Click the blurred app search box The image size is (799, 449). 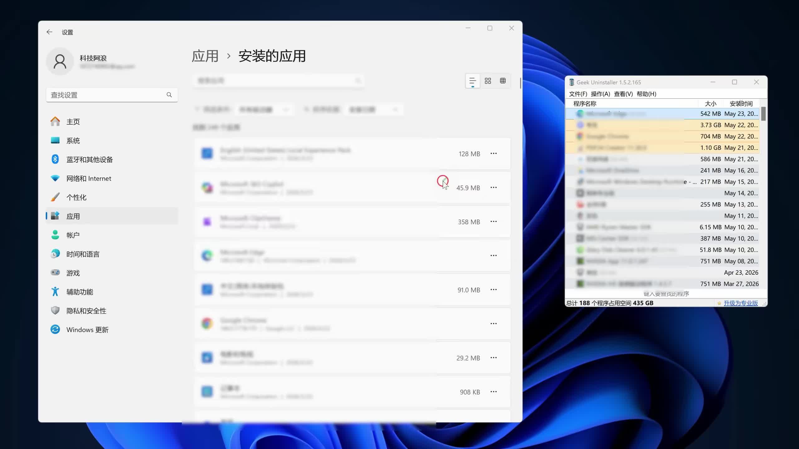point(278,81)
